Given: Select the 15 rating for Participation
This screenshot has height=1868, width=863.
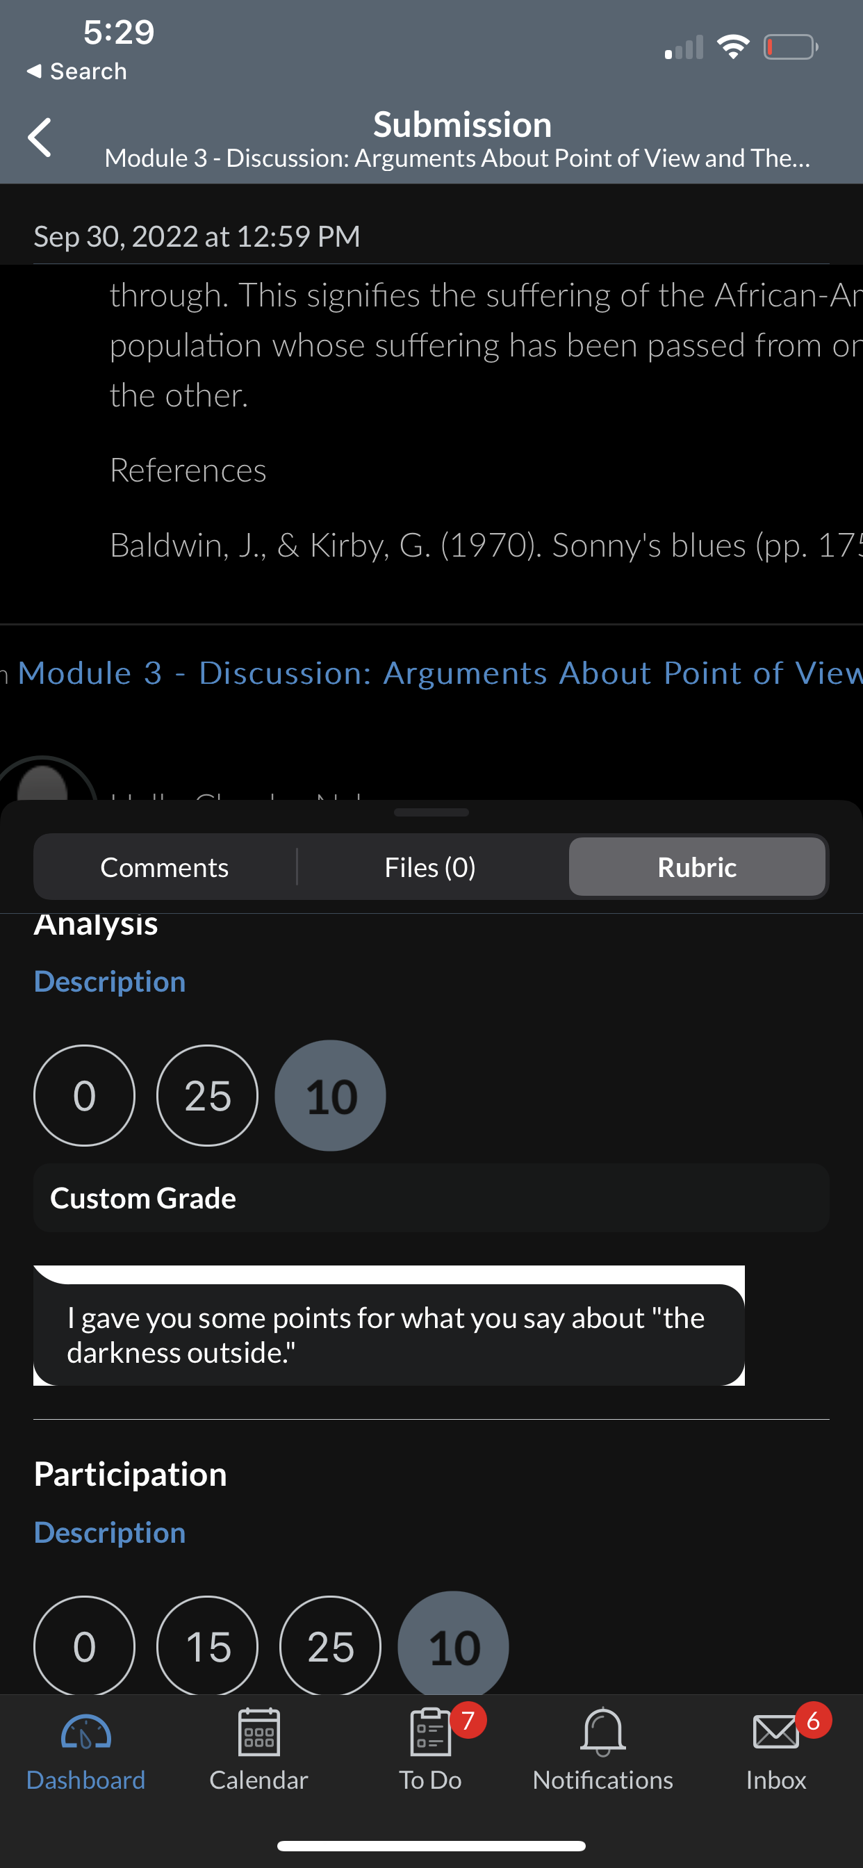Looking at the screenshot, I should click(x=207, y=1646).
